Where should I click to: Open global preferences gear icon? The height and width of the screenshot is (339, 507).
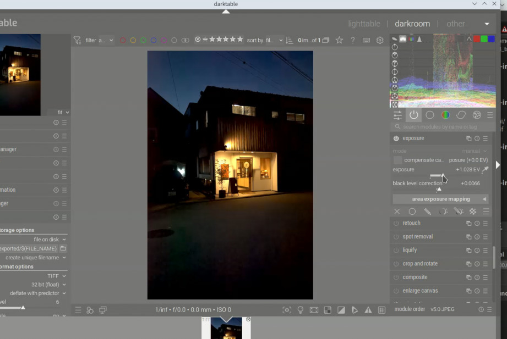(380, 40)
